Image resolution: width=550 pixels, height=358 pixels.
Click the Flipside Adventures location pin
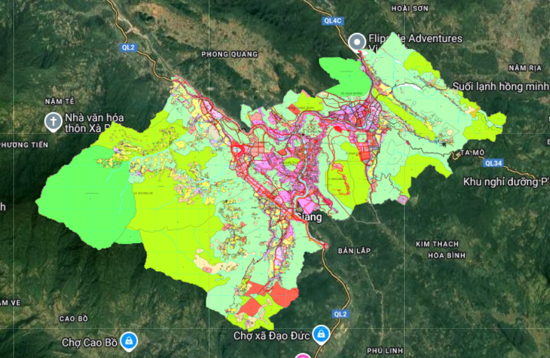356,42
